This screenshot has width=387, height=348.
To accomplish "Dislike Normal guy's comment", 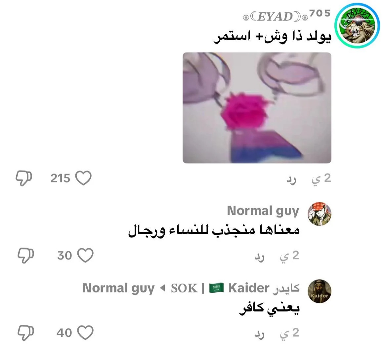I will 26,255.
